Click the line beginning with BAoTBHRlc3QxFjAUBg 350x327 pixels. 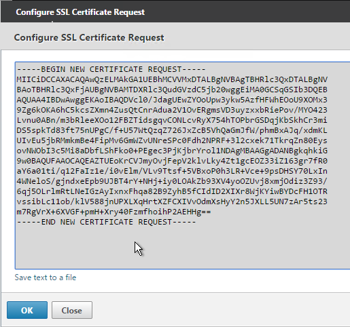[x=172, y=90]
